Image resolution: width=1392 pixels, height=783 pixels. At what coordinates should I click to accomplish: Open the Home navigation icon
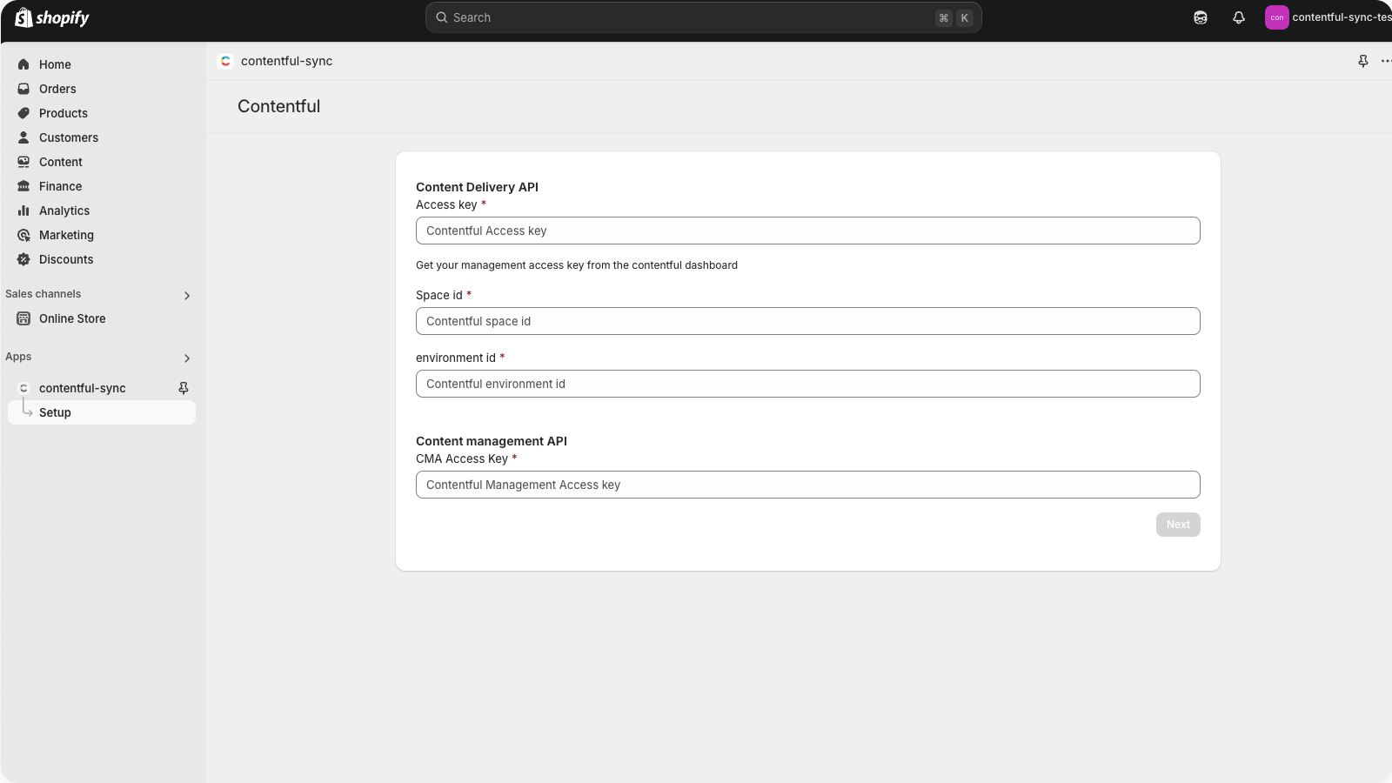tap(23, 64)
